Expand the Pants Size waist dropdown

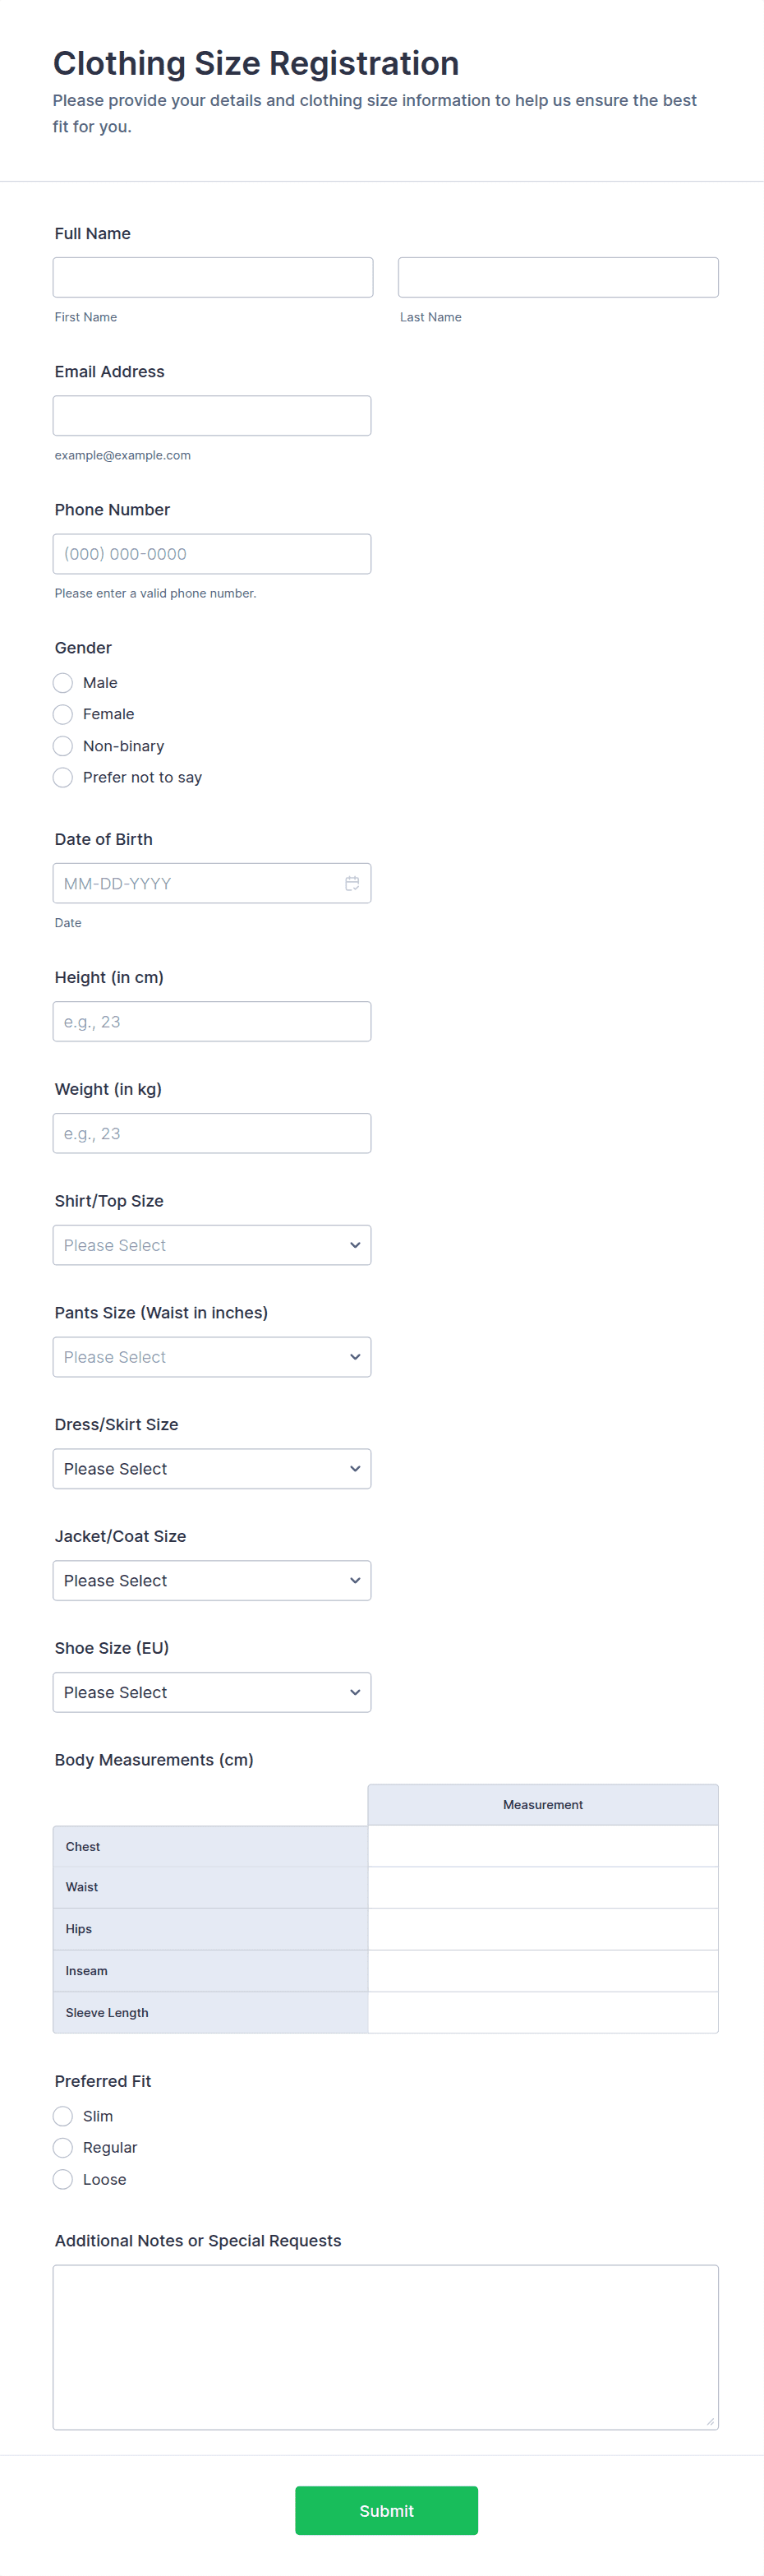coord(212,1357)
